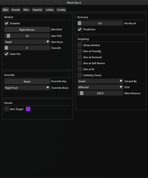Click the Accuracy section heading
The width and height of the screenshot is (148, 178).
tap(82, 17)
